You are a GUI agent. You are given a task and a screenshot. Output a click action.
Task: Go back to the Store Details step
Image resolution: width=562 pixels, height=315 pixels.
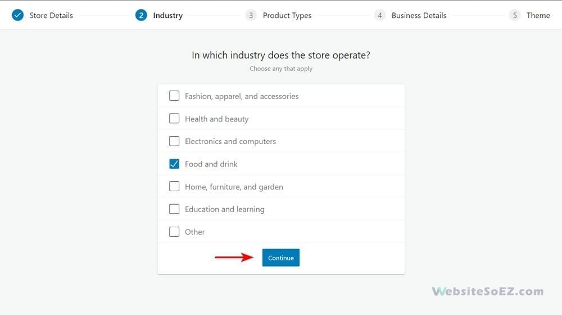pyautogui.click(x=51, y=15)
